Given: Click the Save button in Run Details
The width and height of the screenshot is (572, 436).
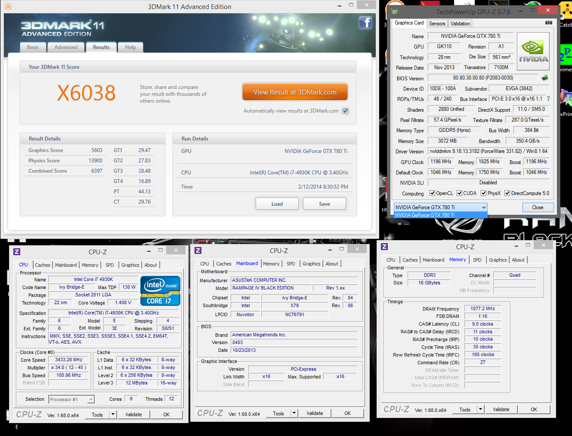Looking at the screenshot, I should [325, 204].
